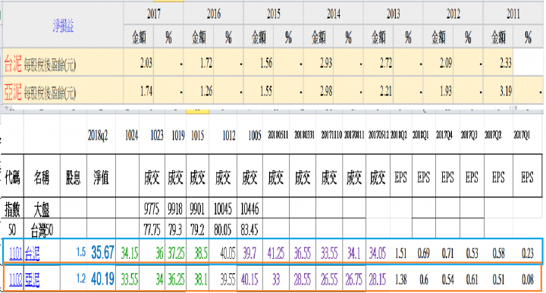Open the 1101 stock code link
This screenshot has width=546, height=293.
point(15,254)
